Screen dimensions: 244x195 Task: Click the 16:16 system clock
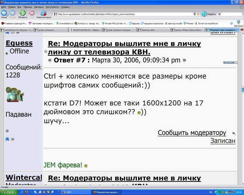239,192
